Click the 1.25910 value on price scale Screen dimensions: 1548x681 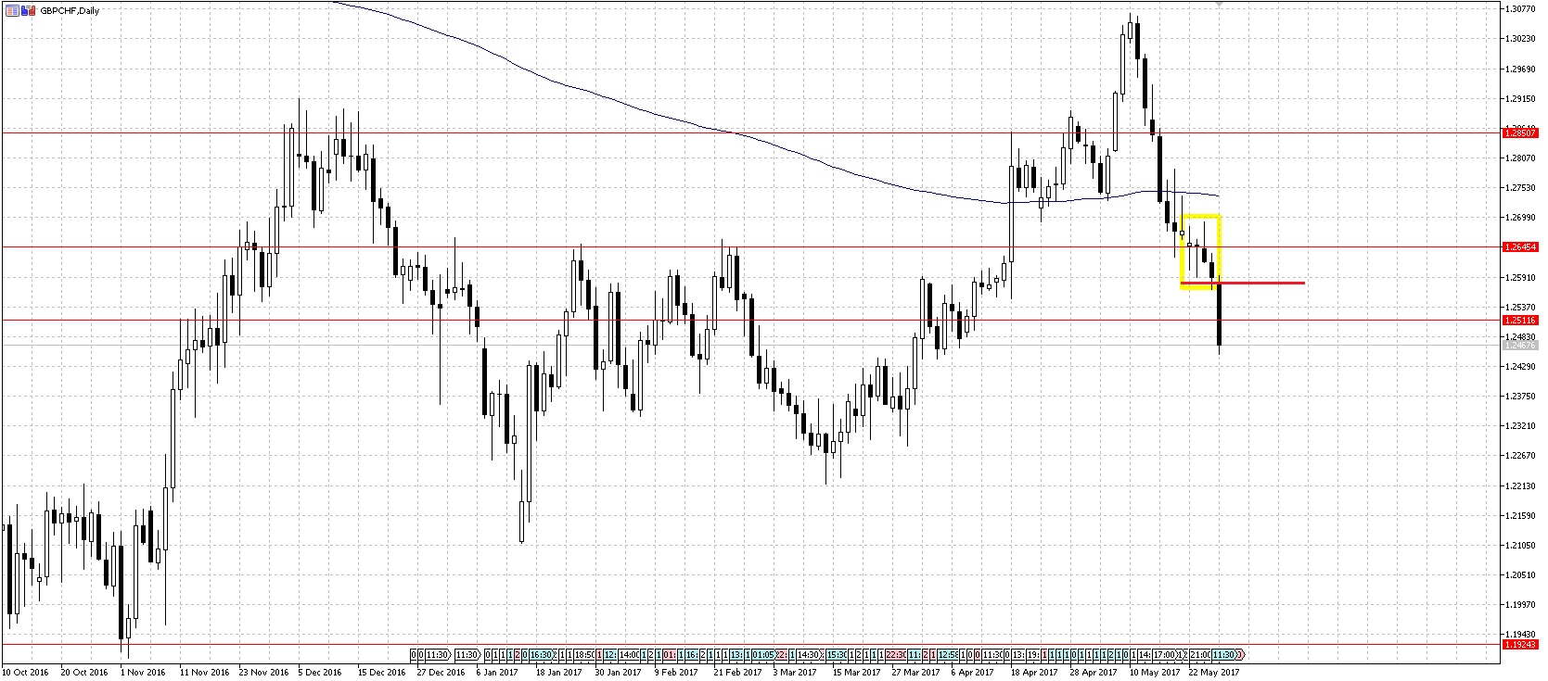[x=1521, y=277]
